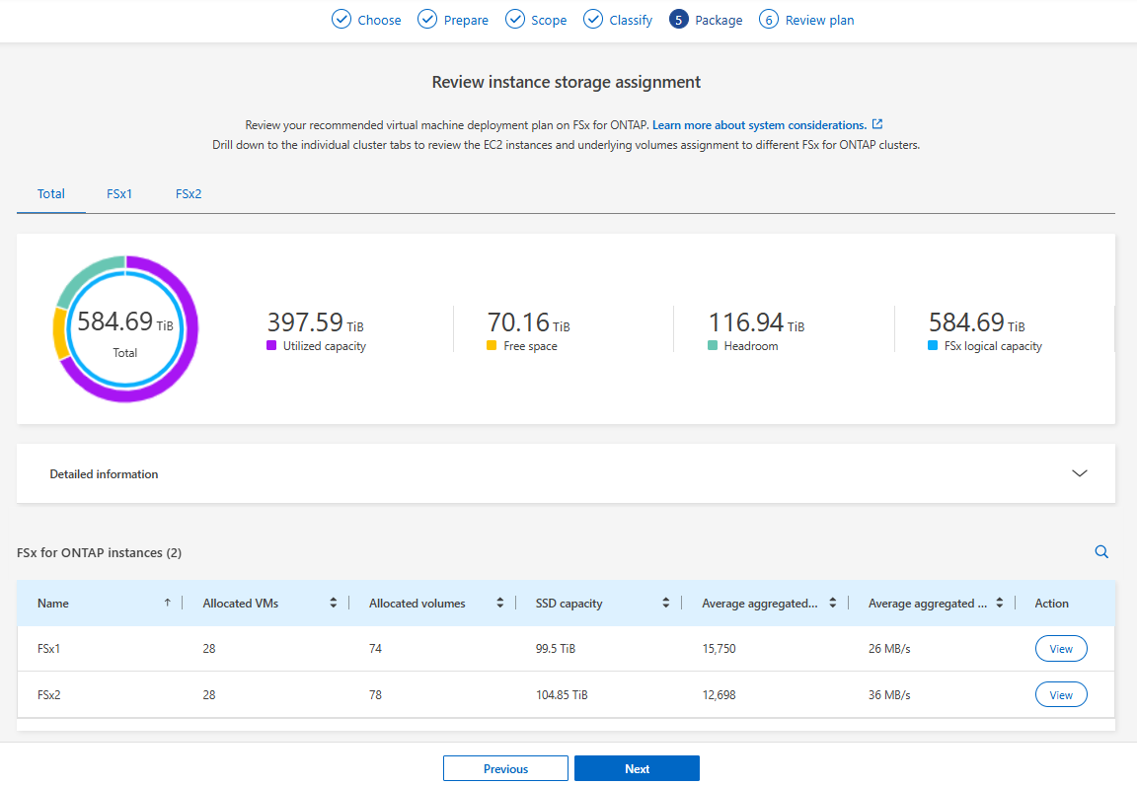Click the Classify step checkmark icon
The image size is (1137, 785).
(593, 20)
